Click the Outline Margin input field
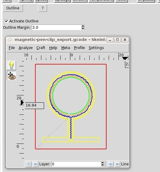 [x=56, y=28]
